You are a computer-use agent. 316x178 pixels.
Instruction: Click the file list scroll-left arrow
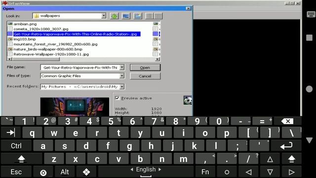pyautogui.click(x=9, y=59)
